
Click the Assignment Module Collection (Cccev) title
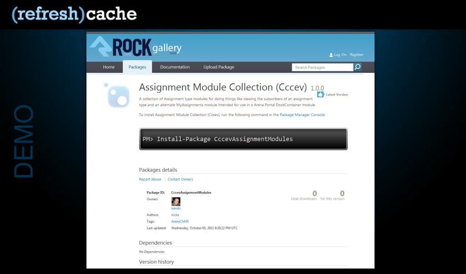223,87
